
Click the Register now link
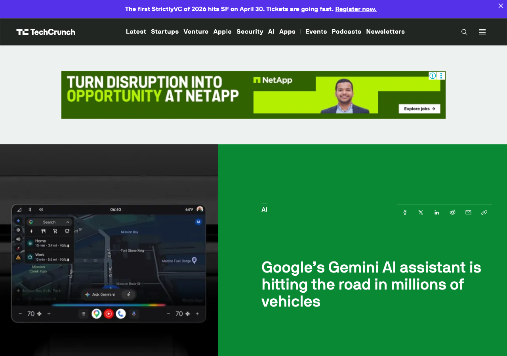tap(356, 9)
